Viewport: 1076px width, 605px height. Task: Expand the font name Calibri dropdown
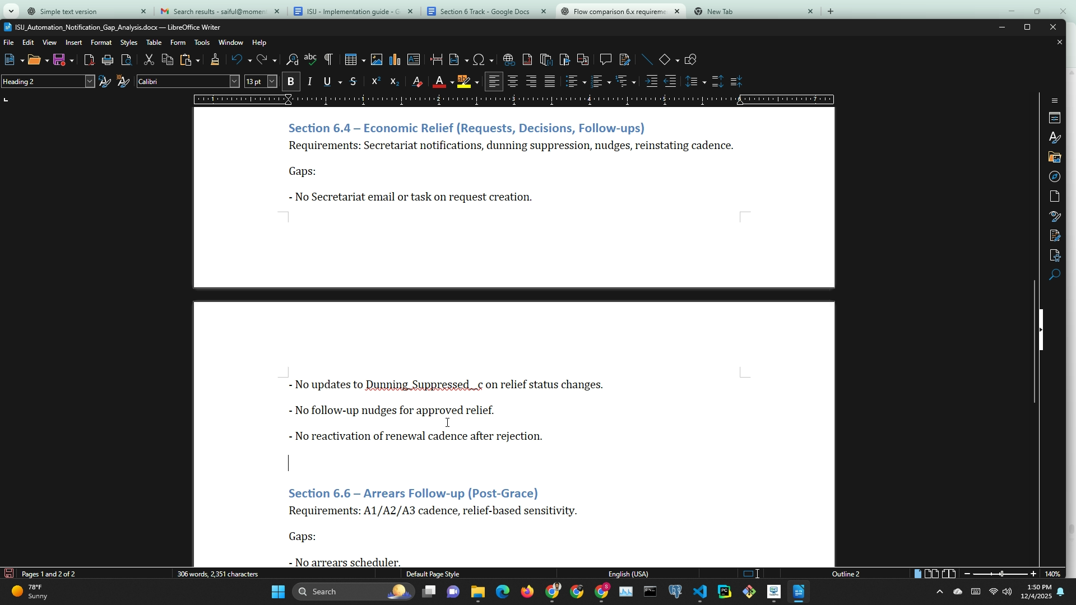[234, 82]
